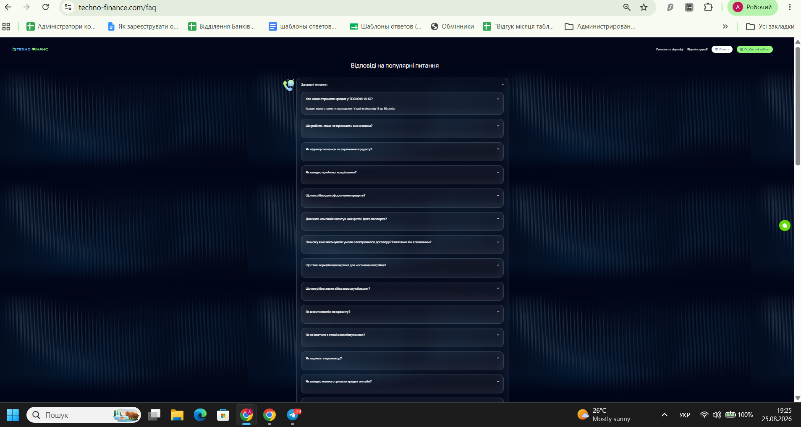This screenshot has width=801, height=427.
Task: Open volume speaker tray icon
Action: click(717, 415)
